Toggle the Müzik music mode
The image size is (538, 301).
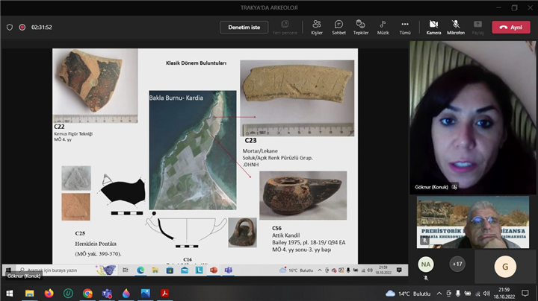(383, 27)
